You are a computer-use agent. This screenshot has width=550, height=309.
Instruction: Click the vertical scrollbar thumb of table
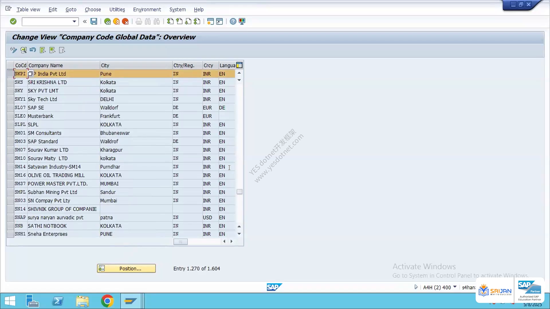click(x=239, y=192)
